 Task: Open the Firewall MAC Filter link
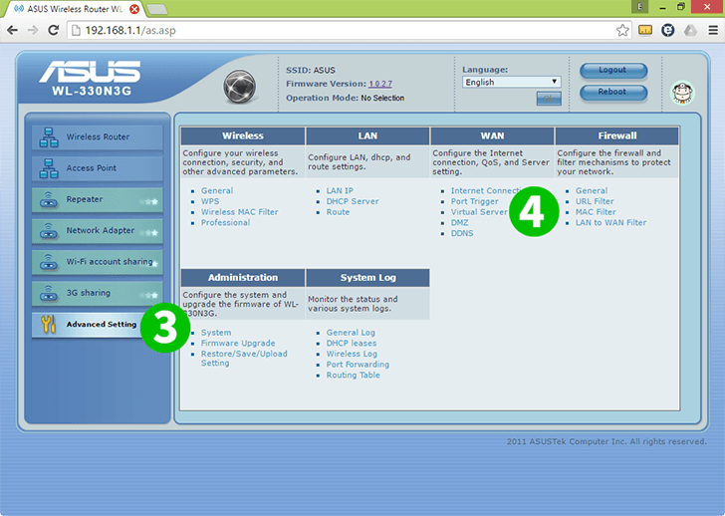click(596, 212)
